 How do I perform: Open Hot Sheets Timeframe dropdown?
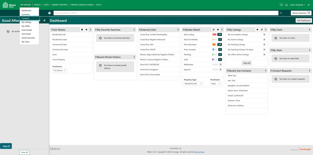tap(60, 70)
